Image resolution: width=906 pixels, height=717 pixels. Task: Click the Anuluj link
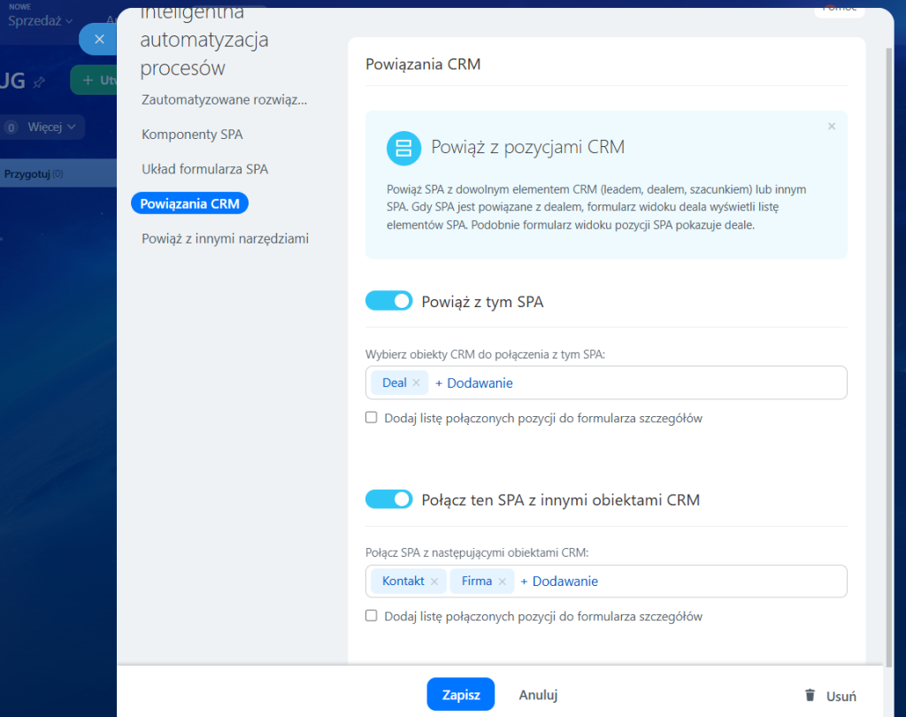538,695
